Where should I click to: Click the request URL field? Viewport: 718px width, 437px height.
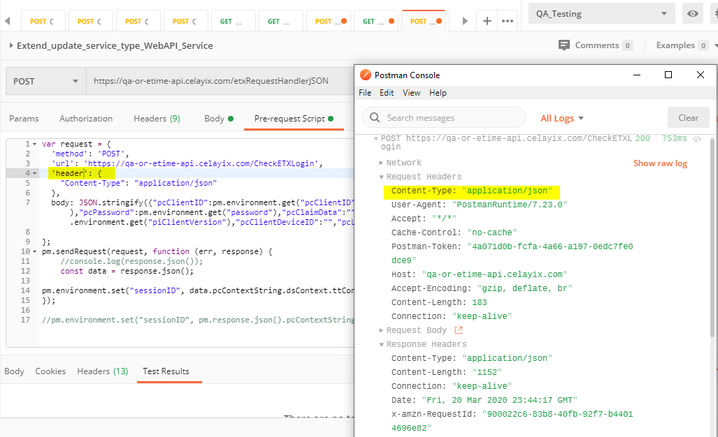point(220,82)
